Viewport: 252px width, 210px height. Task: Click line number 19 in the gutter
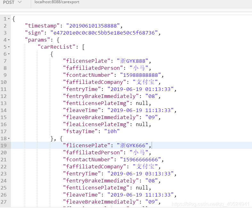4,146
